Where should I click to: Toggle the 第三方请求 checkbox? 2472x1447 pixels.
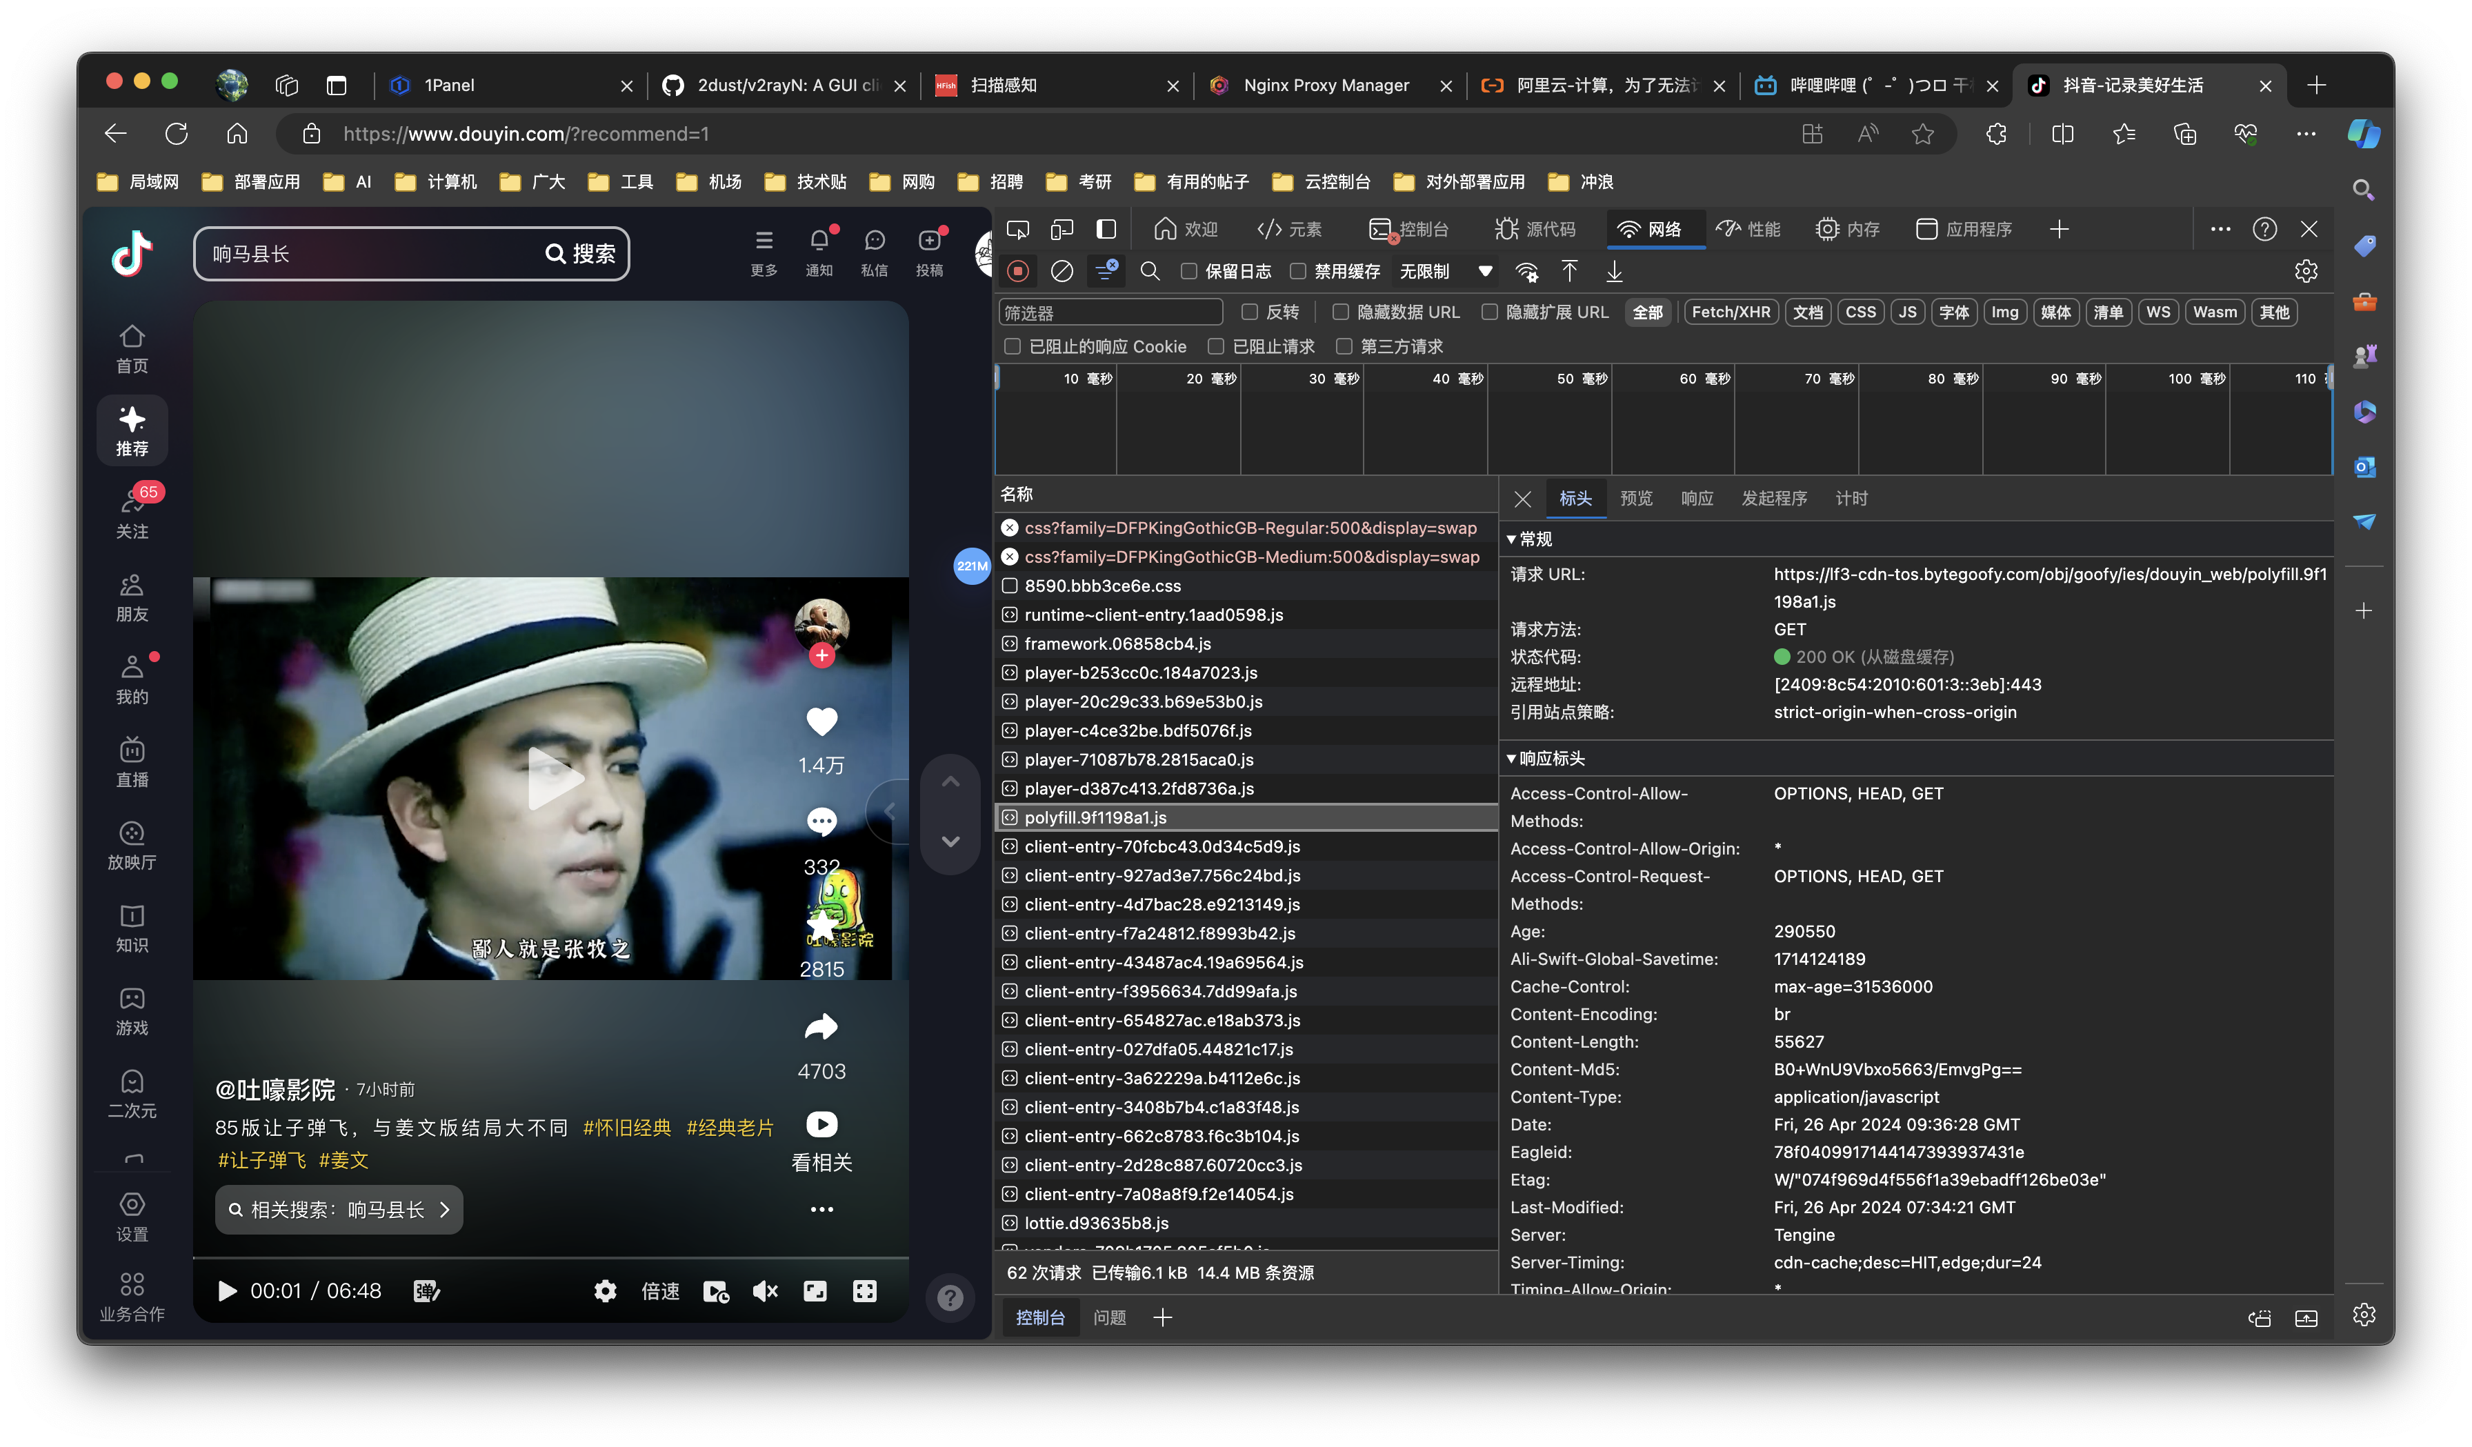1344,346
